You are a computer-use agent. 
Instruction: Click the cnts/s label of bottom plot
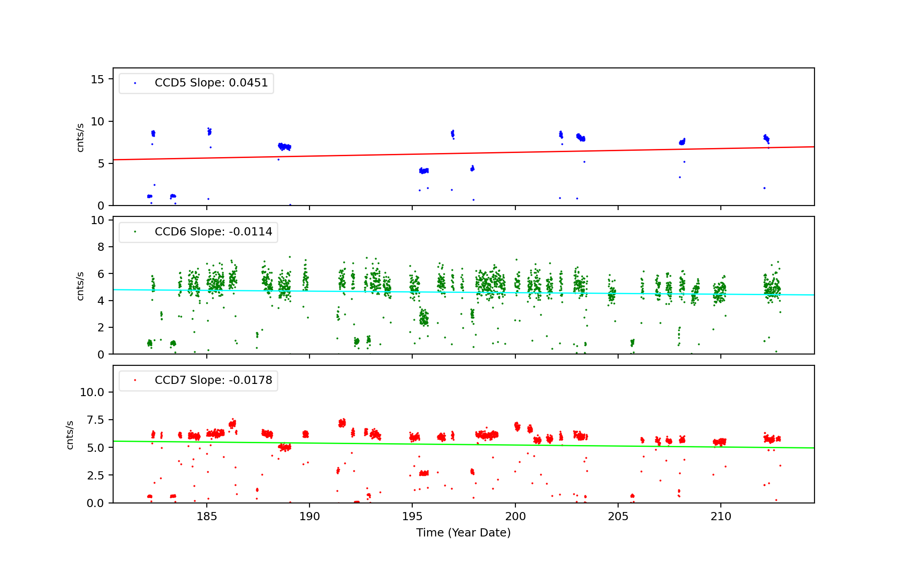(70, 435)
